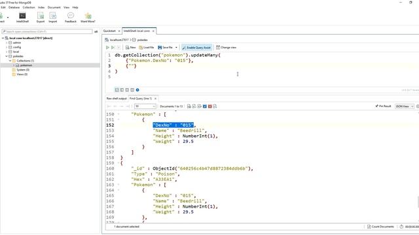
Task: Click the blue square icon in the results toolbar
Action: (x=205, y=106)
